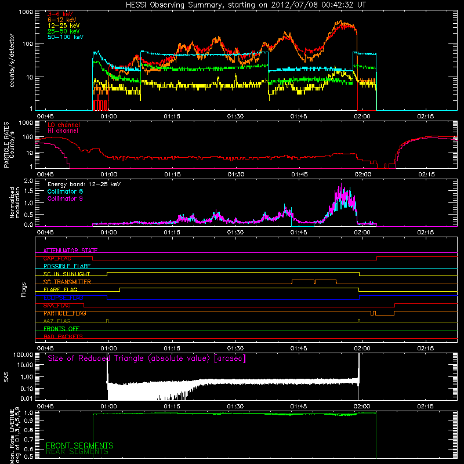Screen dimensions: 464x464
Task: Click the 1000 label on count rates axis
Action: [x=26, y=12]
